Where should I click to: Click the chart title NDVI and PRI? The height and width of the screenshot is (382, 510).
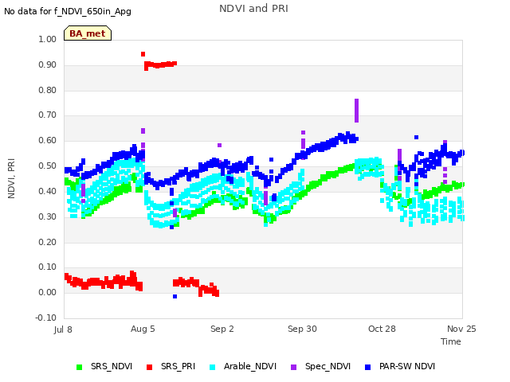253,9
